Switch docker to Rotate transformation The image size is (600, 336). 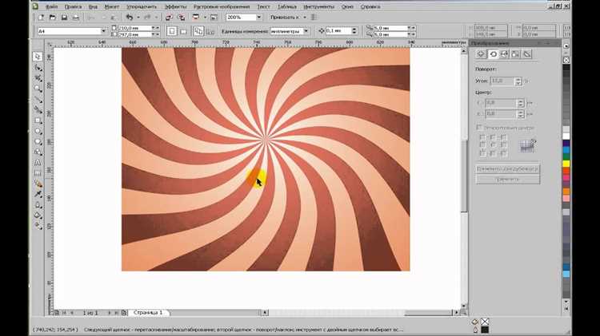(493, 54)
